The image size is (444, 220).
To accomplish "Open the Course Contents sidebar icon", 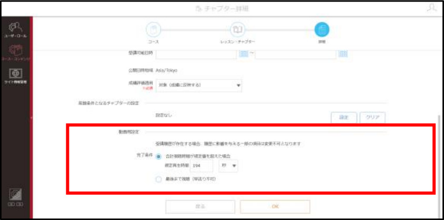I will coord(16,53).
